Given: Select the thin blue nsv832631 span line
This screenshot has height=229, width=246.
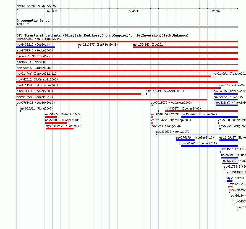Looking at the screenshot, I should click(x=90, y=111).
